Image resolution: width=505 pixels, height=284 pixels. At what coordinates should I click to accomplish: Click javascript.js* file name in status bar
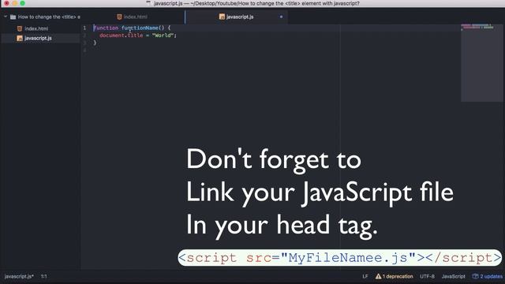[19, 276]
